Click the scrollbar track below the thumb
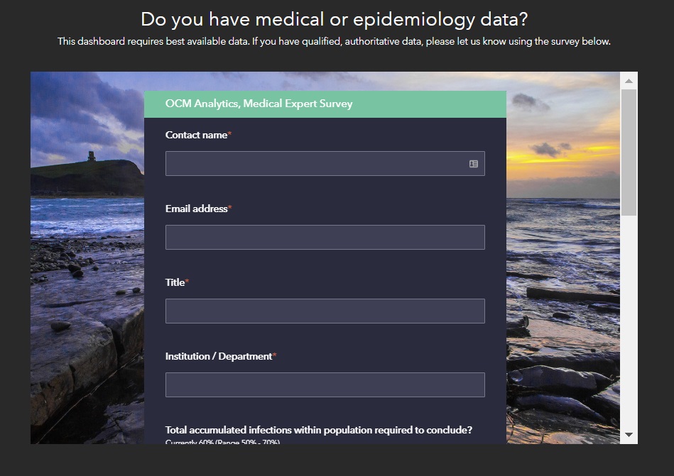The height and width of the screenshot is (476, 674). point(629,321)
